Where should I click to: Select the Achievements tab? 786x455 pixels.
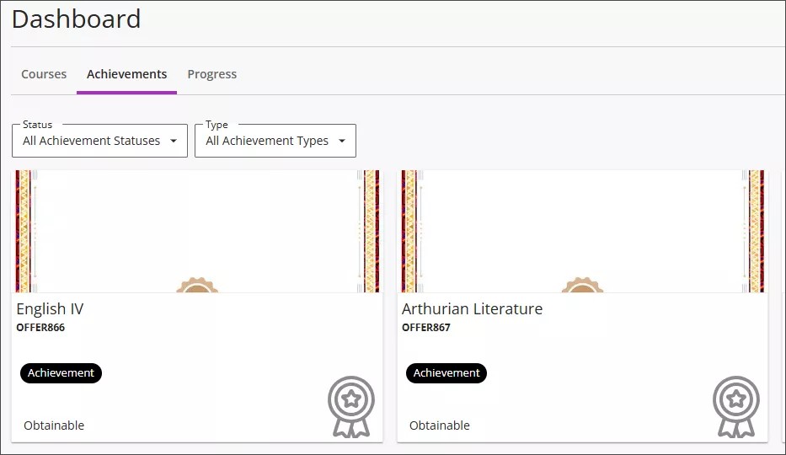coord(126,74)
